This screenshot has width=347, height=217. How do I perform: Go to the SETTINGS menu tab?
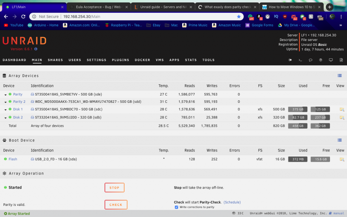96,60
